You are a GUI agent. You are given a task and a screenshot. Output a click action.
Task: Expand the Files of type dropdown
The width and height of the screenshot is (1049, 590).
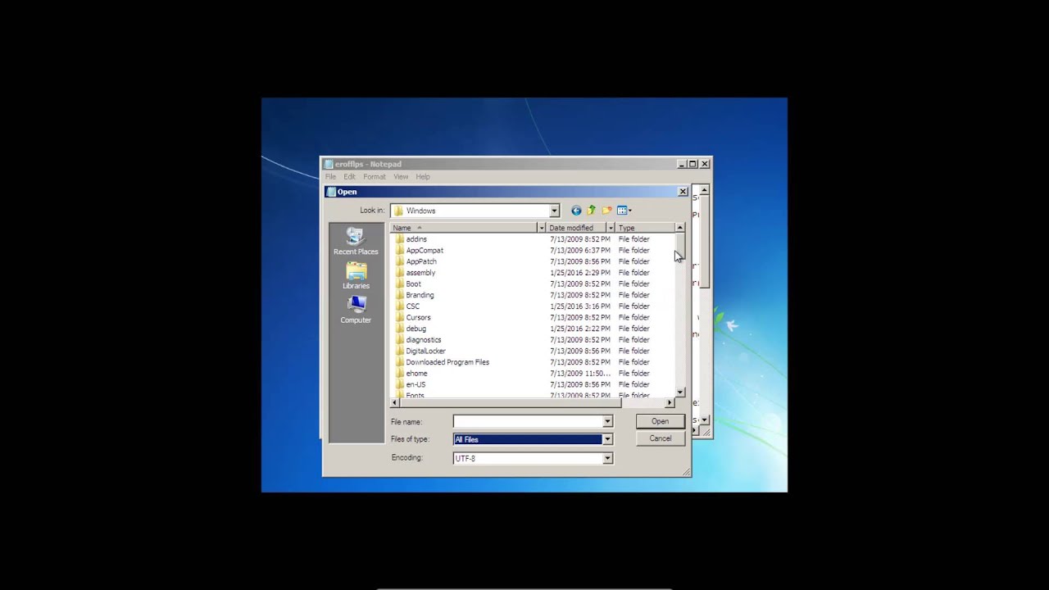coord(607,439)
